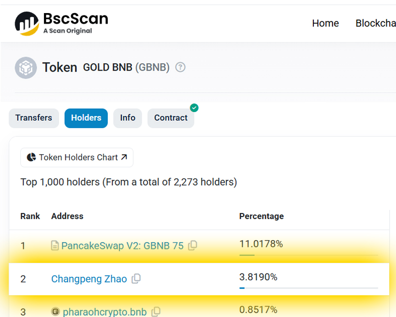Image resolution: width=396 pixels, height=317 pixels.
Task: Open the Token Holders Chart
Action: coord(77,158)
